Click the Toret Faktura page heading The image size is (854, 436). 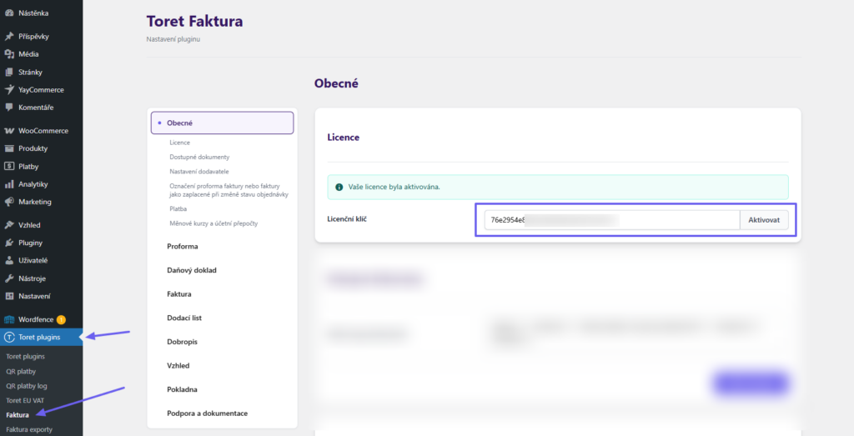click(195, 21)
